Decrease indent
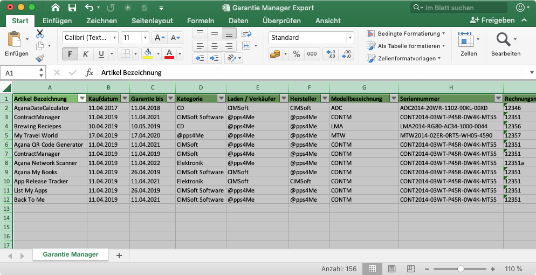The width and height of the screenshot is (536, 275). click(200, 58)
